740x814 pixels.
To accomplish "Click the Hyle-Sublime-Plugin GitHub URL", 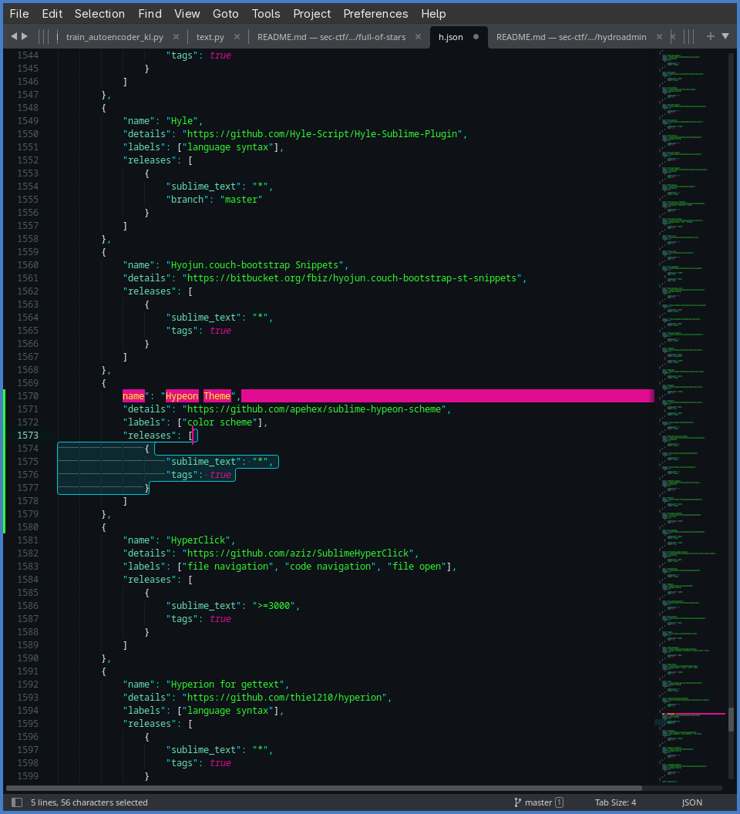I will pos(321,134).
